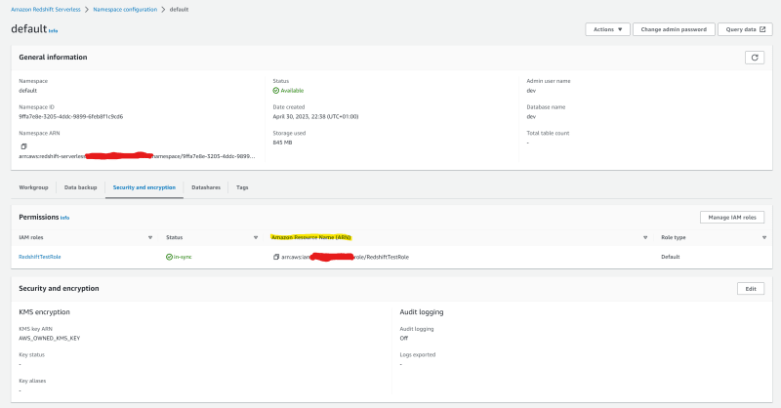Open the RedshiftTestRole link
Image resolution: width=781 pixels, height=408 pixels.
[x=40, y=257]
